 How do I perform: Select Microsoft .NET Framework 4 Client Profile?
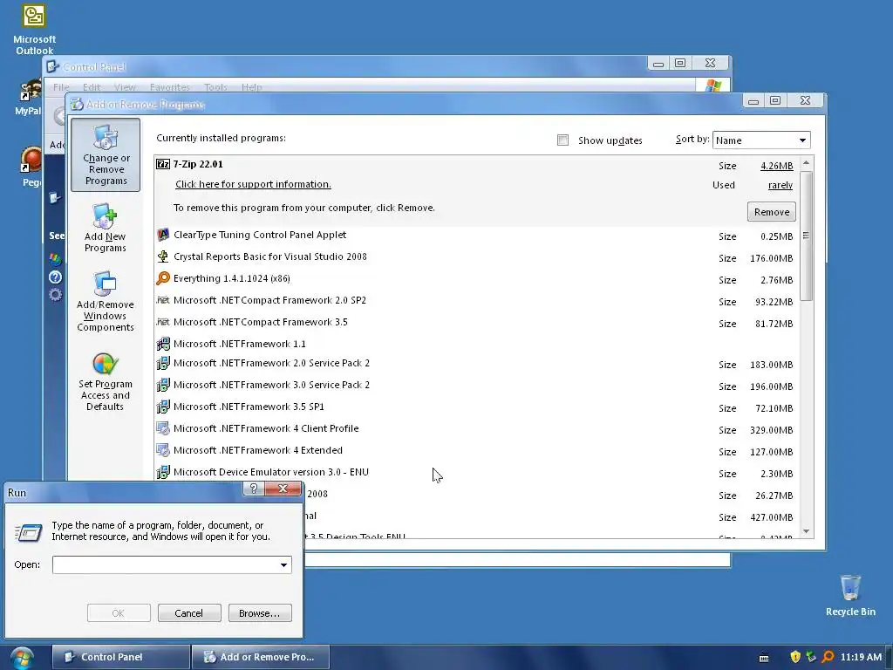(476, 428)
